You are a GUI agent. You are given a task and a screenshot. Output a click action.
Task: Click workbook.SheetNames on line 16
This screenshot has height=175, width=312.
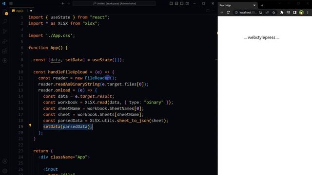tap(111, 108)
